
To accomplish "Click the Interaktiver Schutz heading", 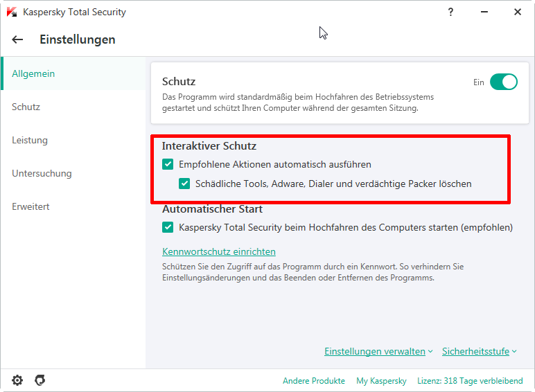I will 209,146.
